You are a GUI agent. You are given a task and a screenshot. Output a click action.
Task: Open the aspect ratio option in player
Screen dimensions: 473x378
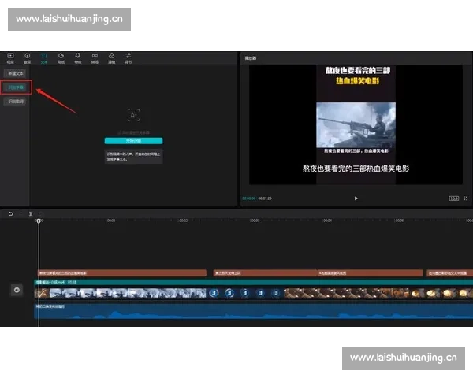453,198
